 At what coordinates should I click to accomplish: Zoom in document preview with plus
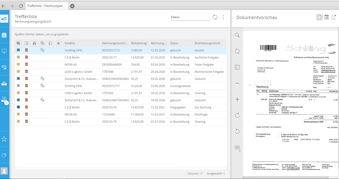pyautogui.click(x=237, y=99)
